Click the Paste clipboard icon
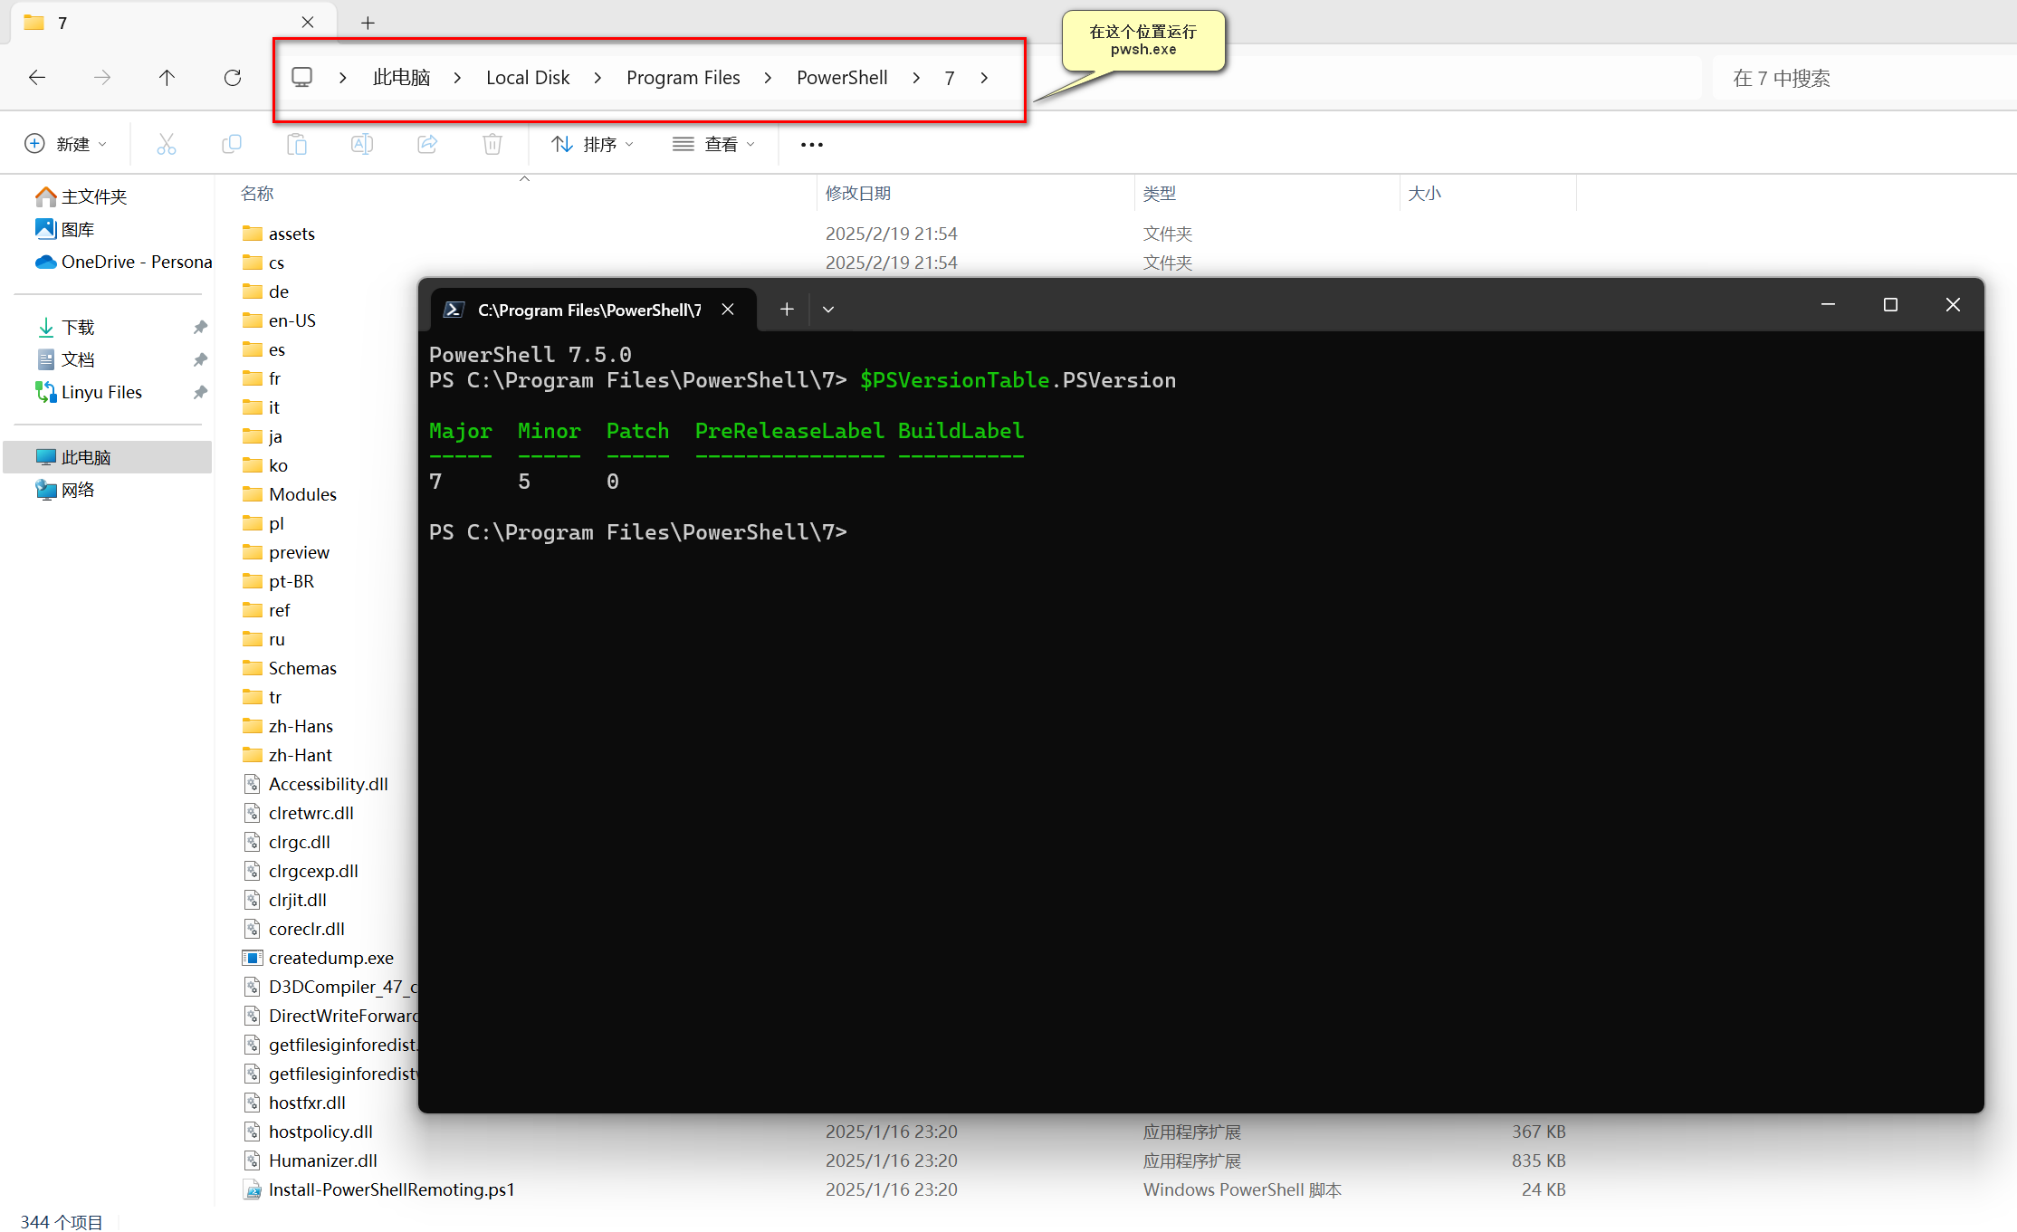The image size is (2017, 1232). pyautogui.click(x=297, y=144)
